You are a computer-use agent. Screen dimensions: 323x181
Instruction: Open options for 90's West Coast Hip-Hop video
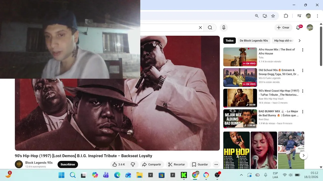coord(303,91)
